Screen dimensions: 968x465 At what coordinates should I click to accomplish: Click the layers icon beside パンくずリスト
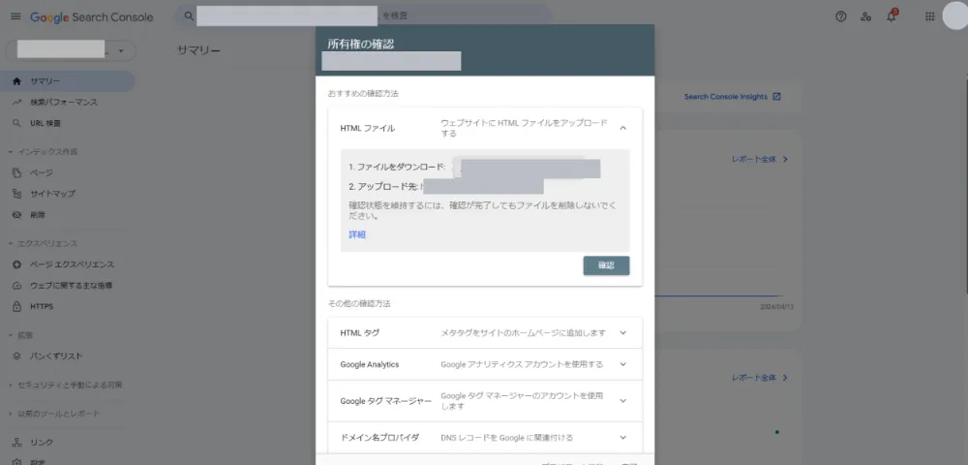click(17, 356)
